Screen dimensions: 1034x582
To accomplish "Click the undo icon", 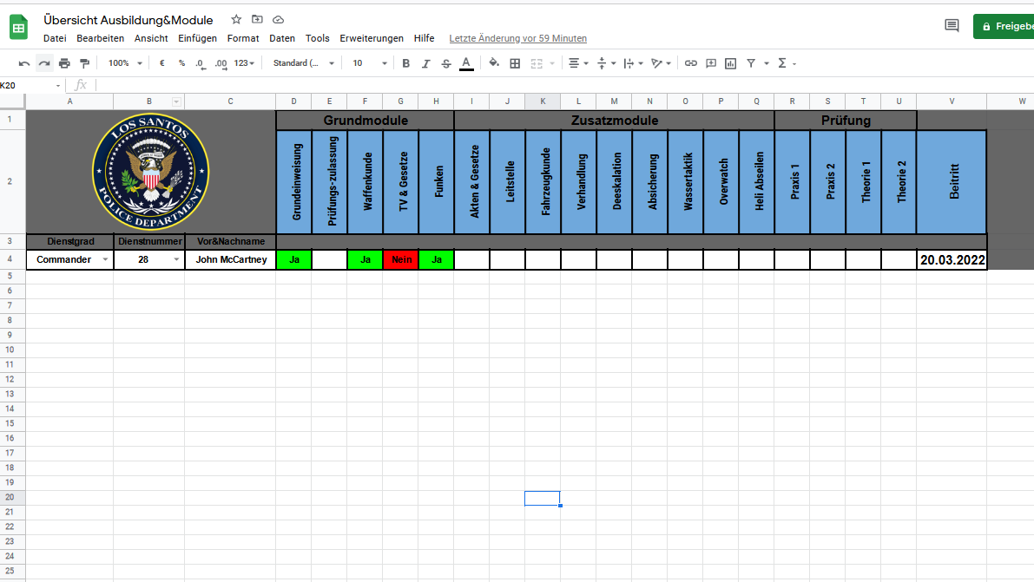I will (24, 63).
